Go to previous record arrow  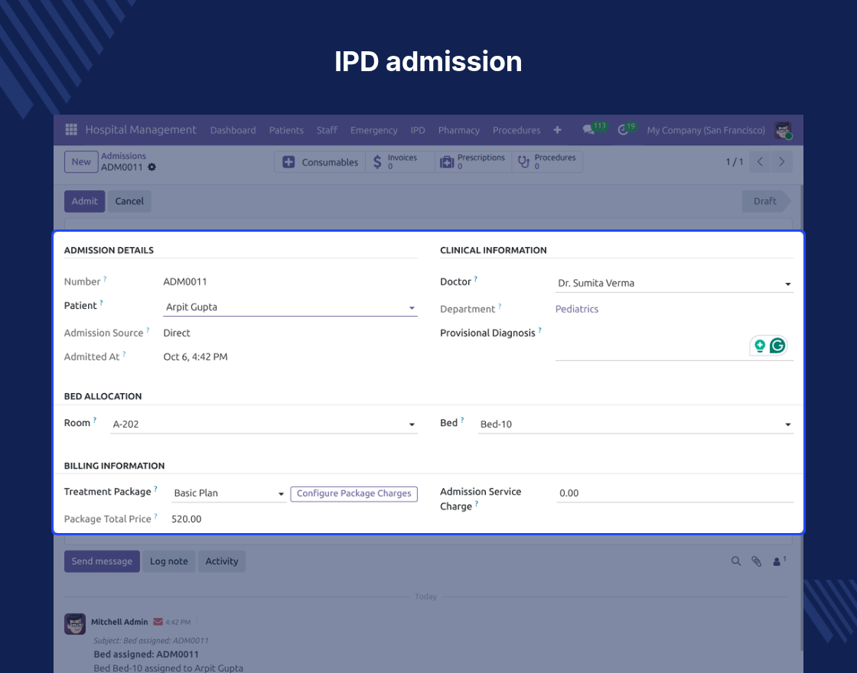point(760,161)
